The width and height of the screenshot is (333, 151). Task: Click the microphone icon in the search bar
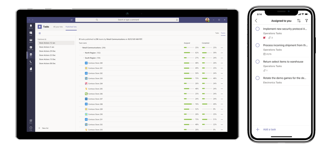[x=177, y=20]
